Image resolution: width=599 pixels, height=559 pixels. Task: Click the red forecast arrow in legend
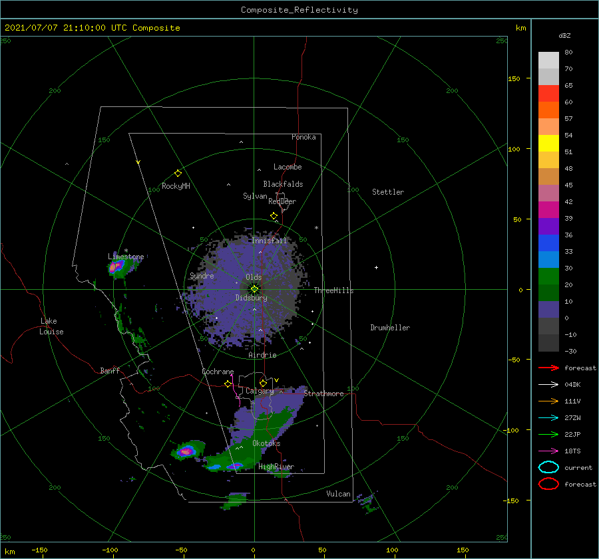(549, 368)
